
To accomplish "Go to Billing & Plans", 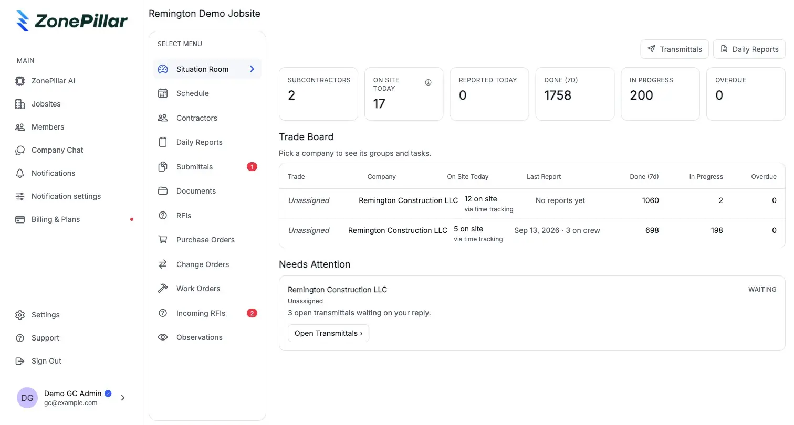I will tap(56, 219).
